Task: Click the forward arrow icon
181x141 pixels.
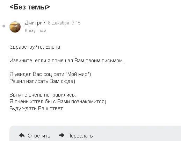Action: pos(61,135)
